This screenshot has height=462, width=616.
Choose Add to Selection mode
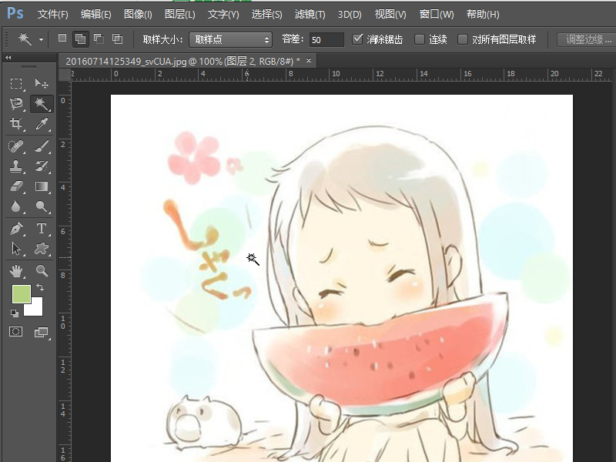tap(80, 39)
